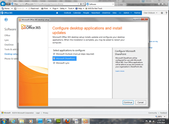Open Office 365 setup taskbar icon
The height and width of the screenshot is (124, 169).
tap(85, 121)
